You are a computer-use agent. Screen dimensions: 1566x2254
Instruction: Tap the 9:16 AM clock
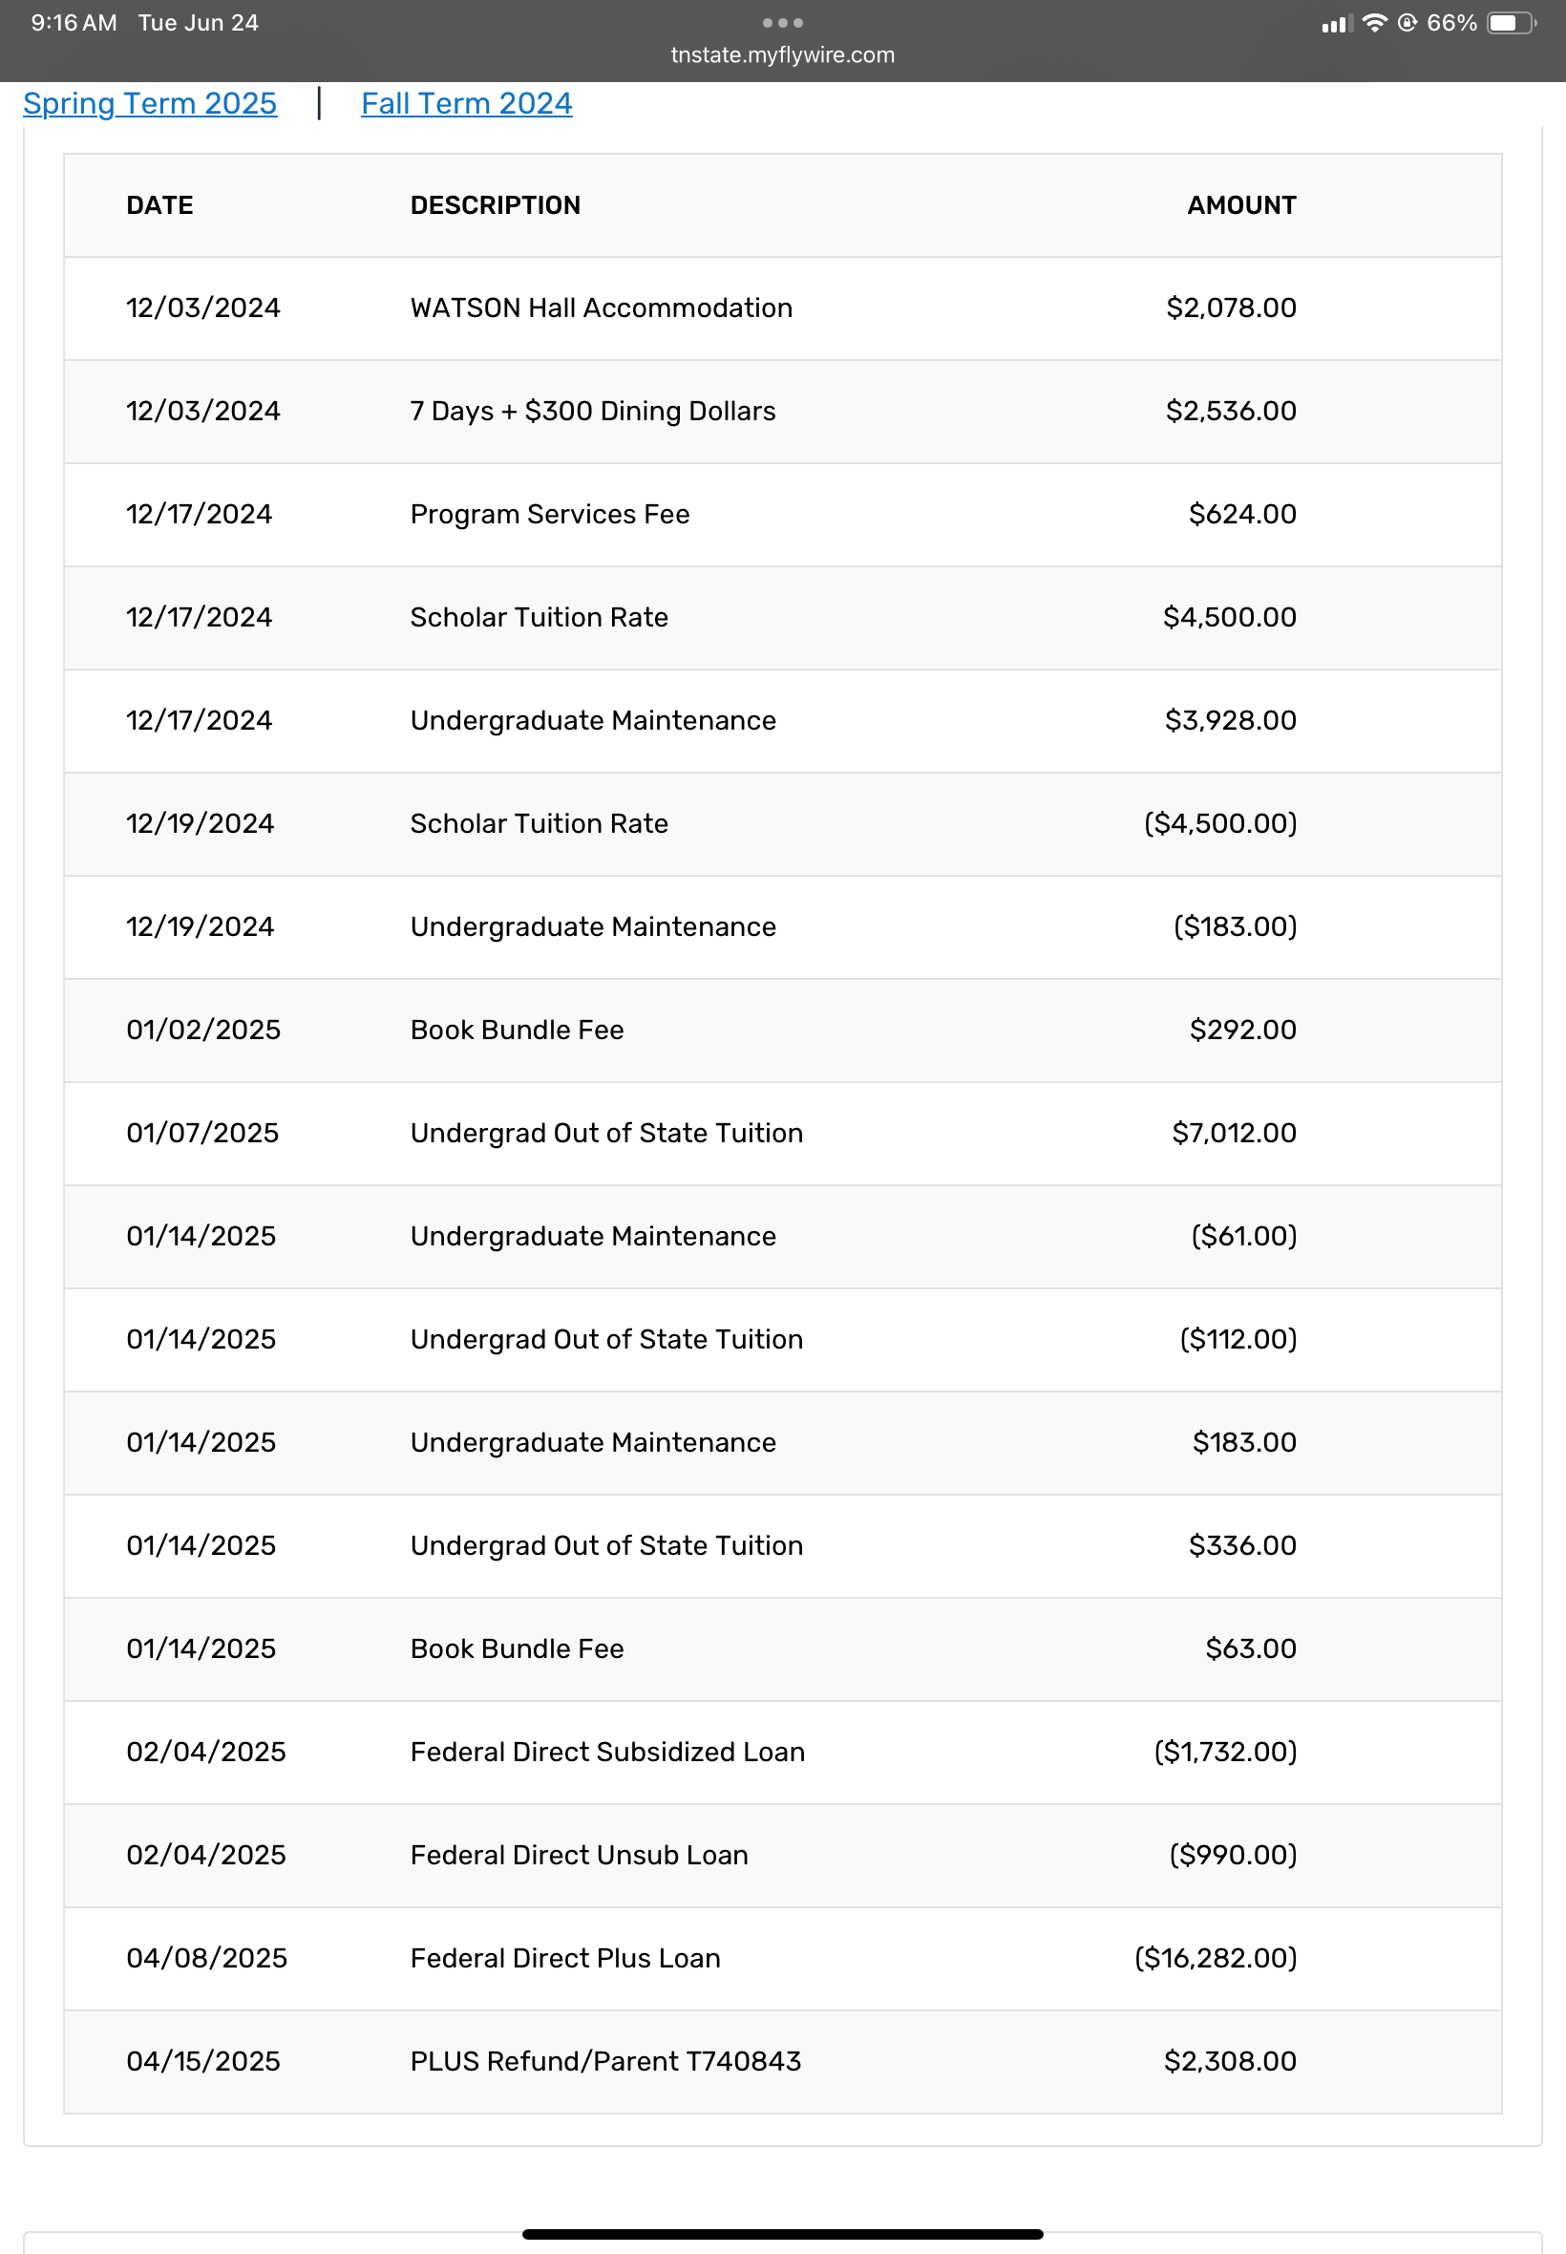click(x=74, y=23)
